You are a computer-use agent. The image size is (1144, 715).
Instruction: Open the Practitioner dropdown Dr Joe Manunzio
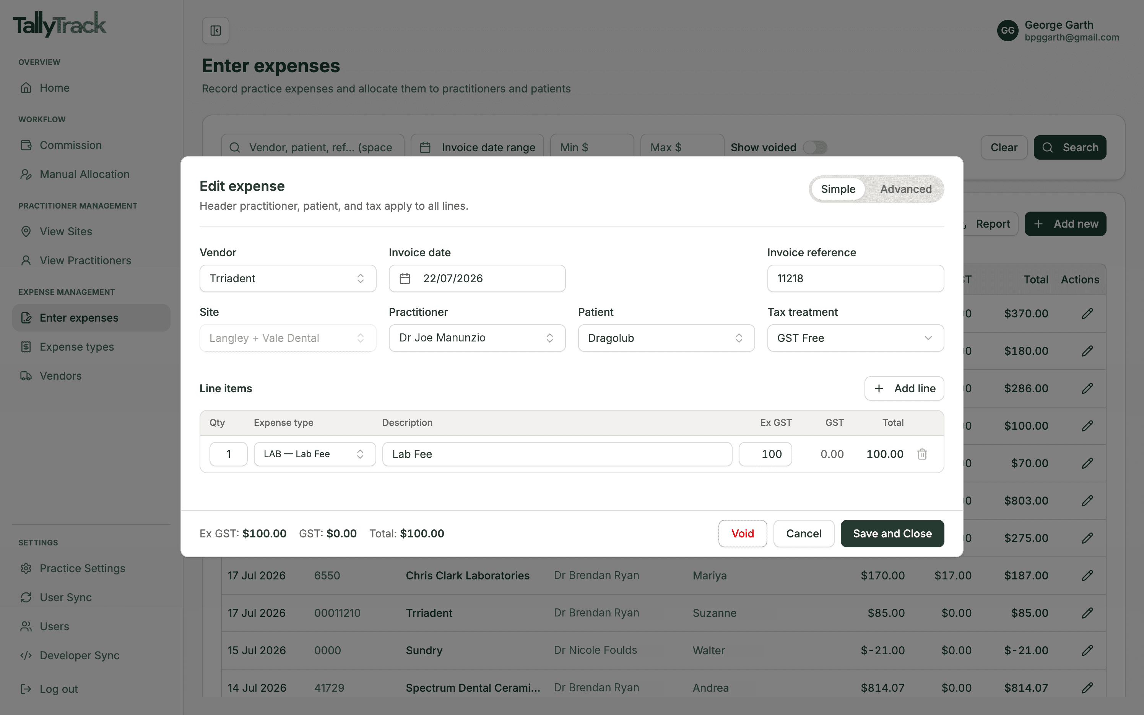click(477, 338)
